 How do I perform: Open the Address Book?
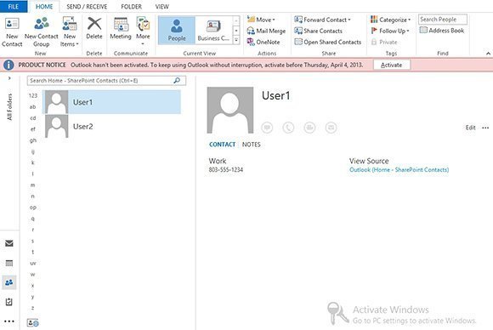point(442,31)
